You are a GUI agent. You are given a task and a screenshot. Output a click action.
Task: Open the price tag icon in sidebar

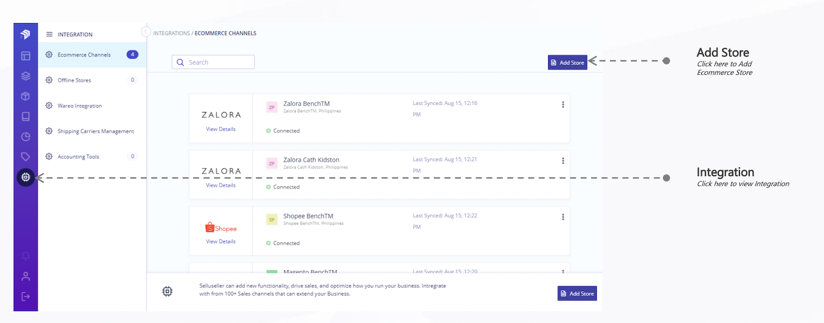click(25, 157)
